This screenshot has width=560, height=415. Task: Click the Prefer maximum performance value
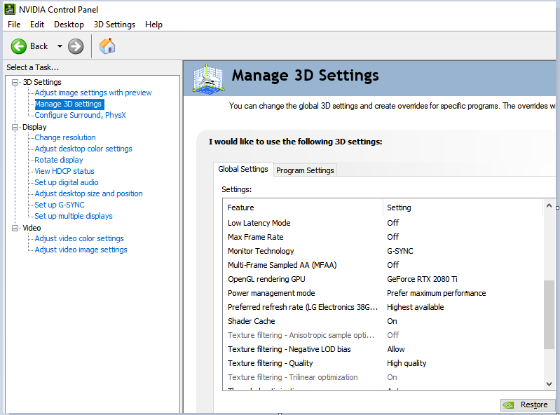pos(437,293)
